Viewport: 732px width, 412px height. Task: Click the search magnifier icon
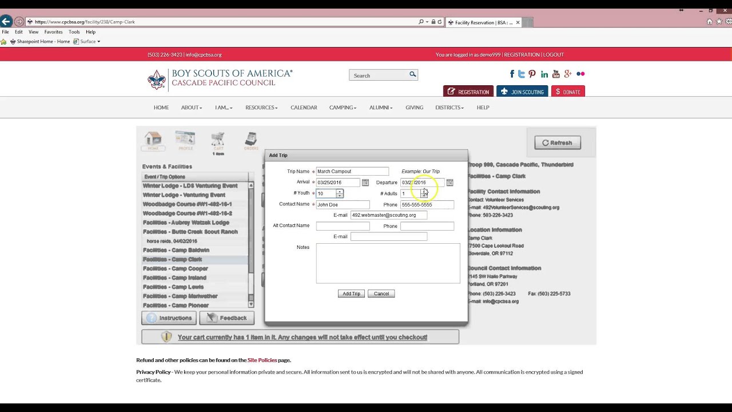coord(412,75)
